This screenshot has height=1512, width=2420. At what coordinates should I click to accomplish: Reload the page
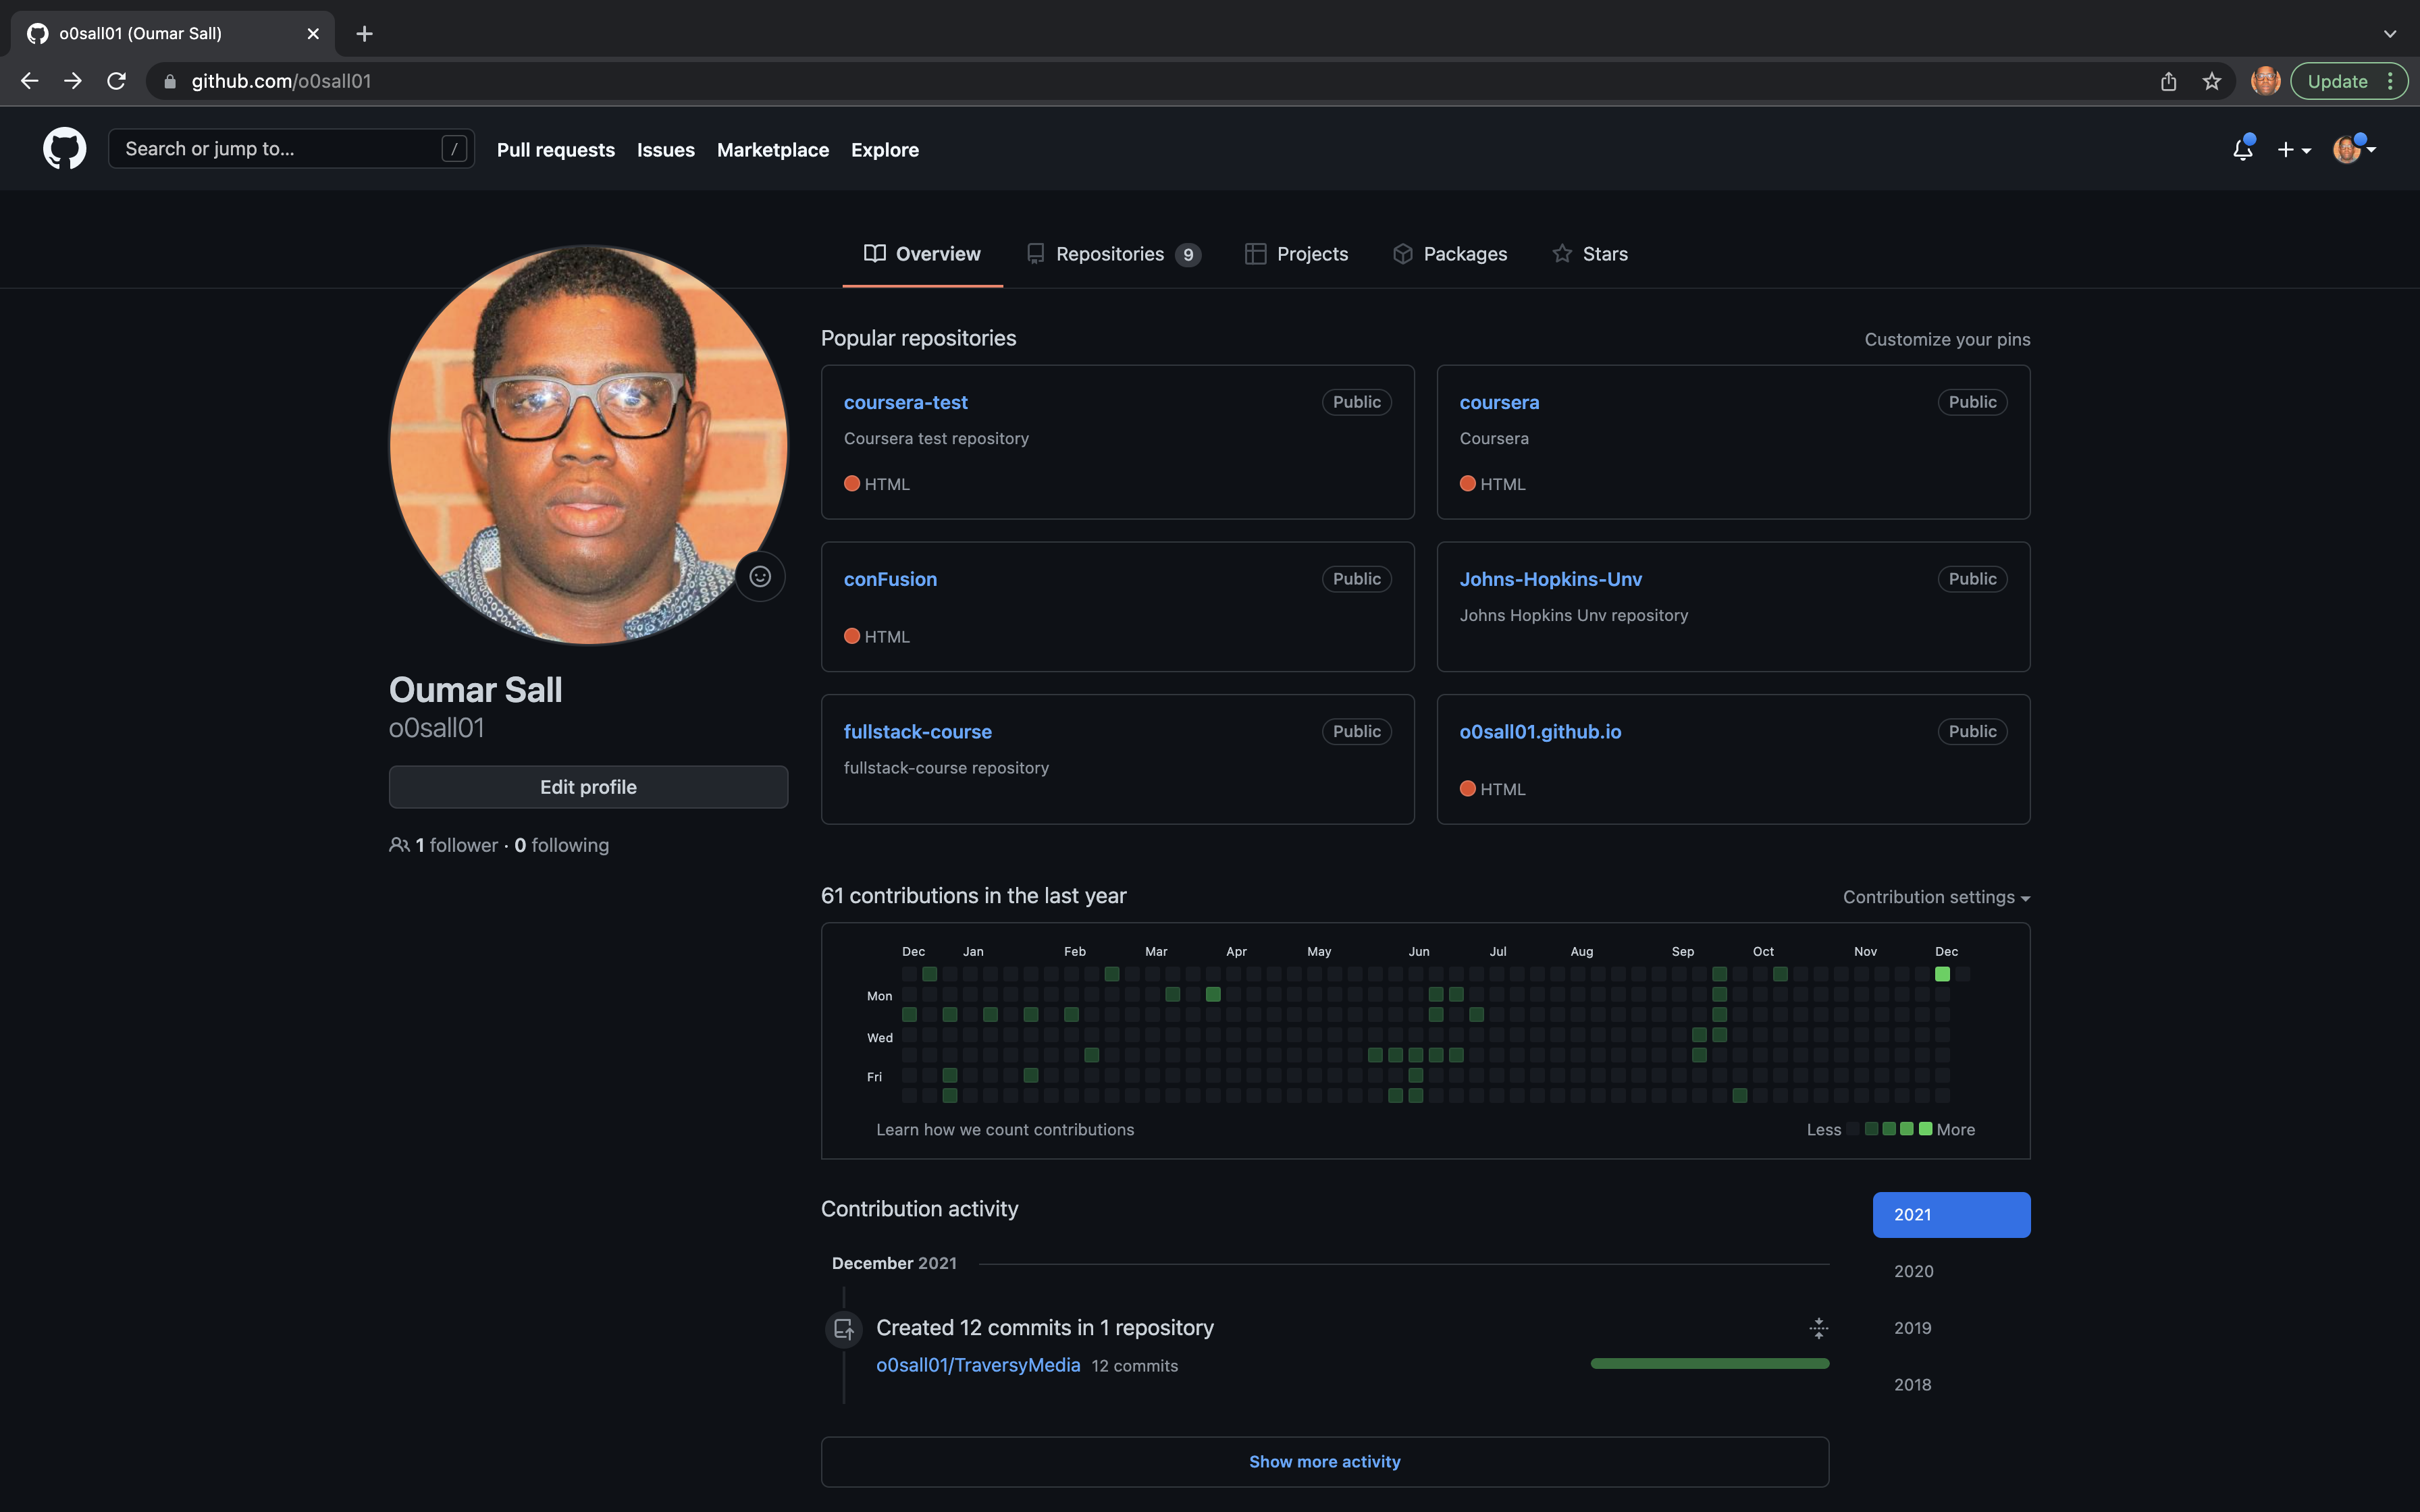click(x=117, y=81)
